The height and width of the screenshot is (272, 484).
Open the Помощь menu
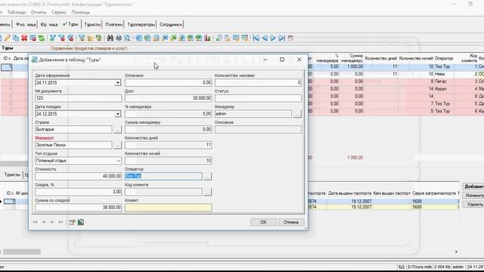point(81,12)
